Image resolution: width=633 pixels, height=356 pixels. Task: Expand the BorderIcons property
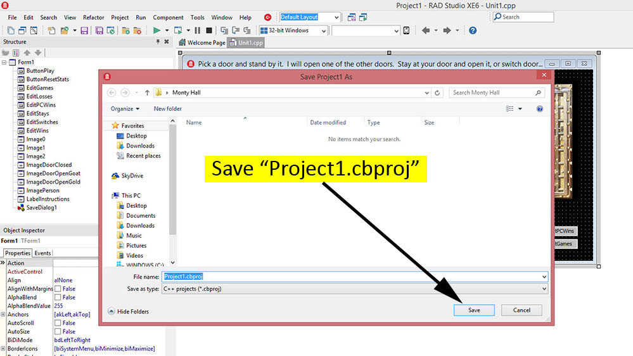(3, 349)
